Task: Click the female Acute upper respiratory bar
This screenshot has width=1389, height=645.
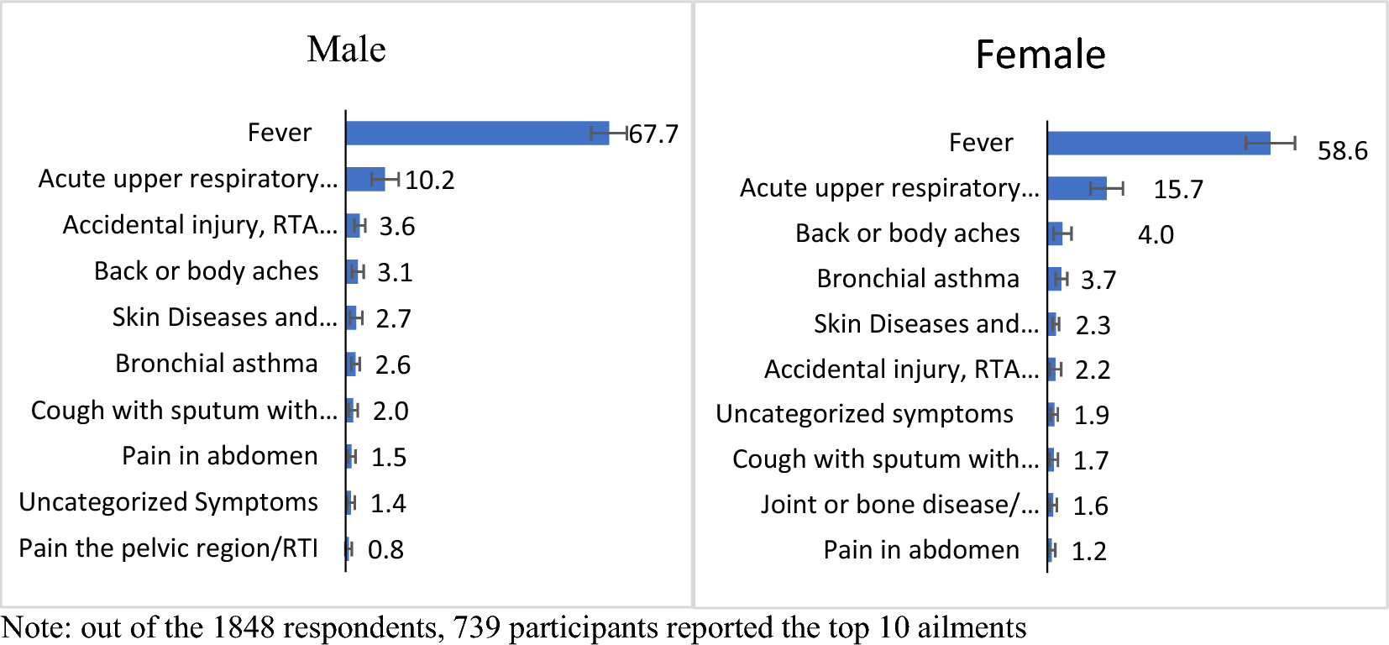Action: tap(1077, 188)
